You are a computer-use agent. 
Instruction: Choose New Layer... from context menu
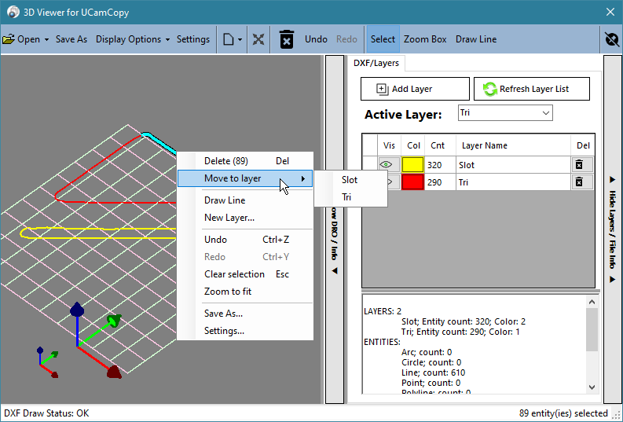(x=245, y=218)
